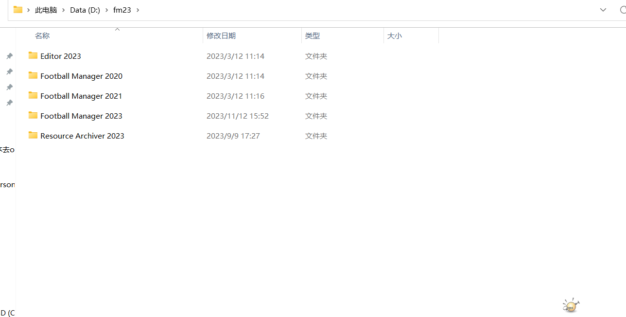626x317 pixels.
Task: Select the Editor 2023 folder name
Action: coord(61,56)
